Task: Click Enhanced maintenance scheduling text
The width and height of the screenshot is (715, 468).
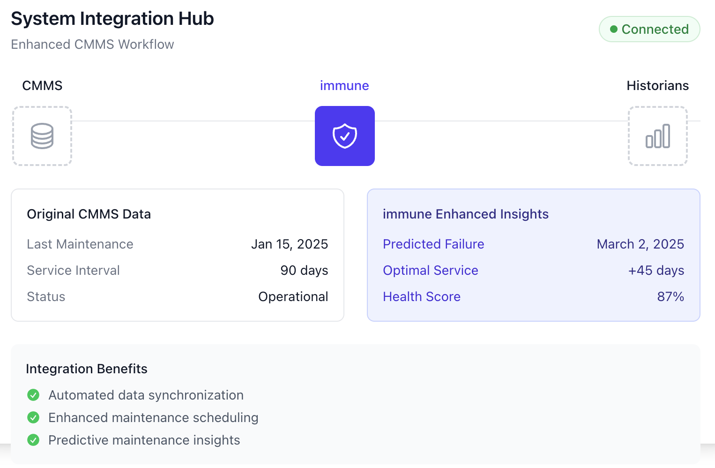Action: tap(154, 417)
